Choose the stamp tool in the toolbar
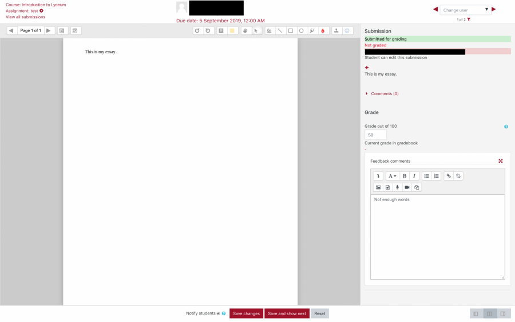515x322 pixels. [x=336, y=31]
